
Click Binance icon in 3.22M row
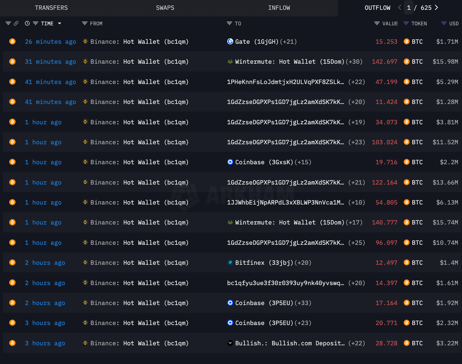click(85, 343)
